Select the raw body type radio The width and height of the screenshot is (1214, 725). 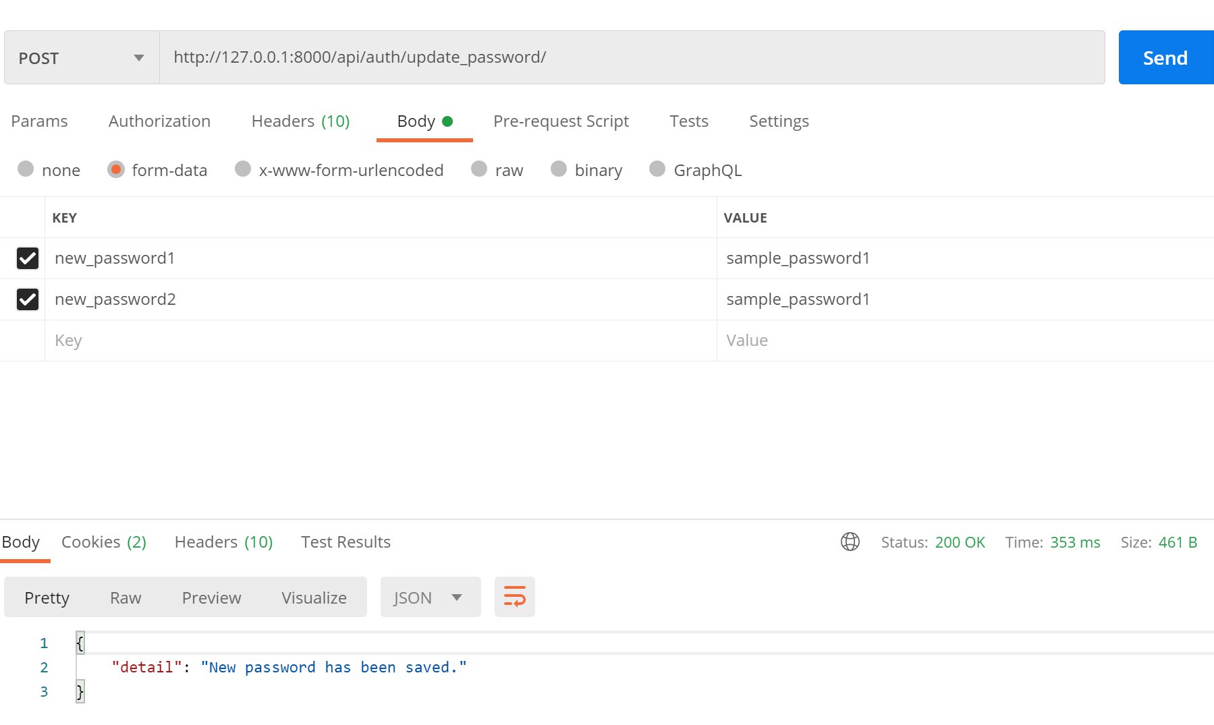[x=479, y=169]
